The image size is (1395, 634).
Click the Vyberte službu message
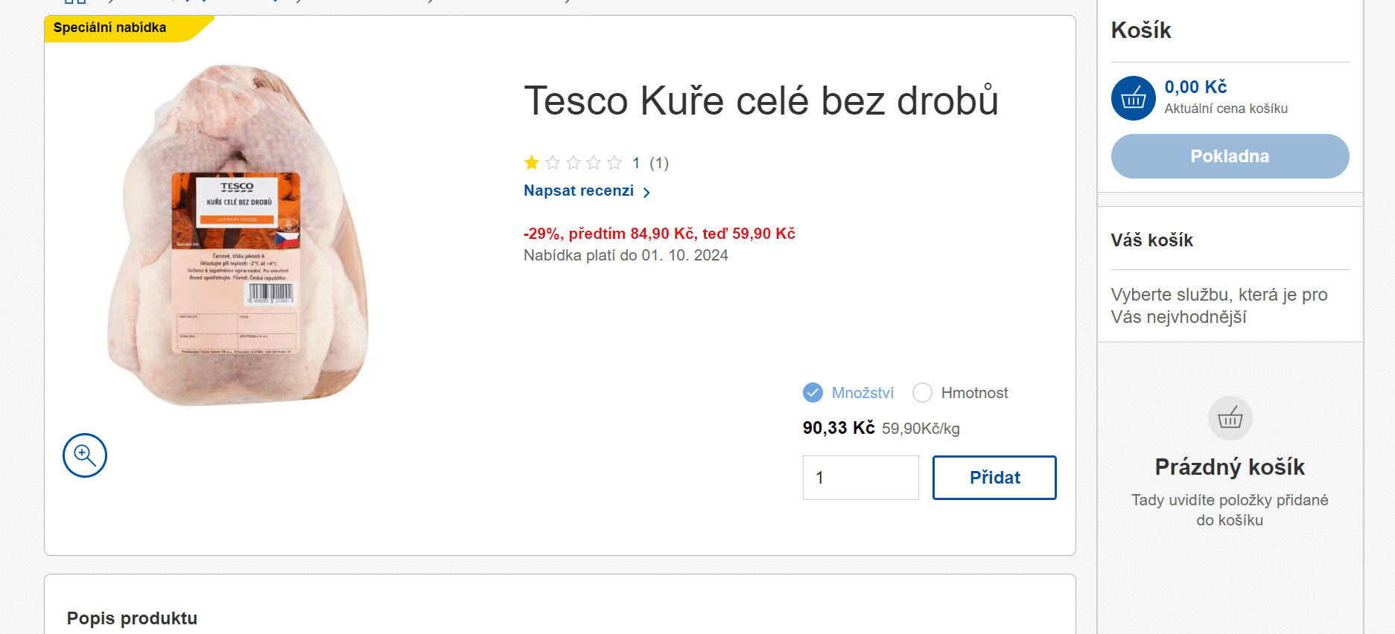[1219, 306]
